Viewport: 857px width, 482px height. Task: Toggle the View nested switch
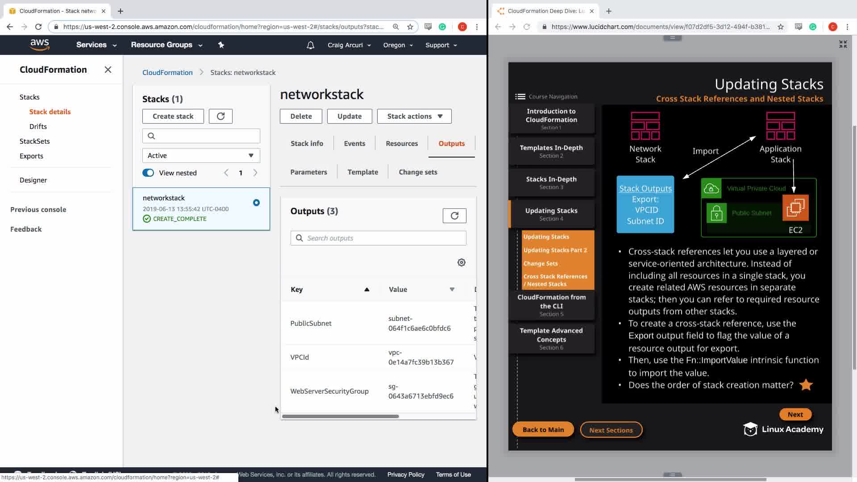pyautogui.click(x=148, y=173)
